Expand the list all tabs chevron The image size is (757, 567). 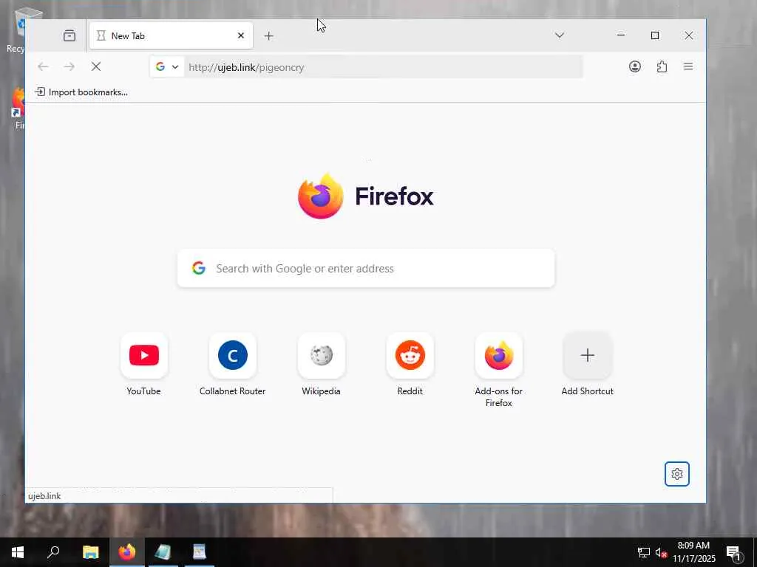560,35
